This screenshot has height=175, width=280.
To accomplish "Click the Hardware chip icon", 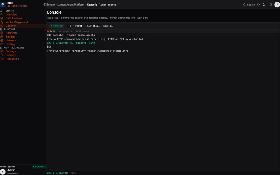I will pyautogui.click(x=2, y=33).
